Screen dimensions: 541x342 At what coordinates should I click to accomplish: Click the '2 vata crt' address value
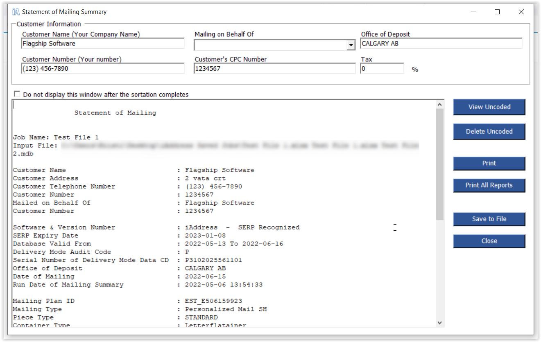[205, 178]
